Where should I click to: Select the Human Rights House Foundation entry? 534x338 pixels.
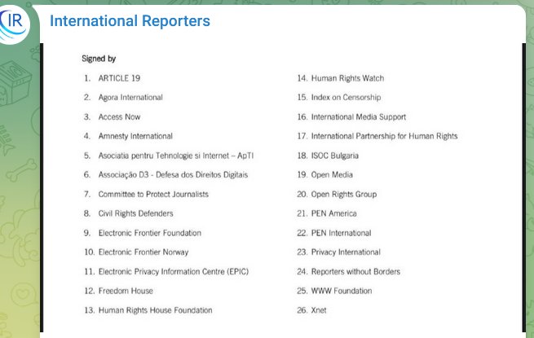click(x=155, y=310)
